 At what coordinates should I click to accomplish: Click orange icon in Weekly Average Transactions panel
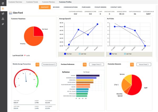point(37,64)
